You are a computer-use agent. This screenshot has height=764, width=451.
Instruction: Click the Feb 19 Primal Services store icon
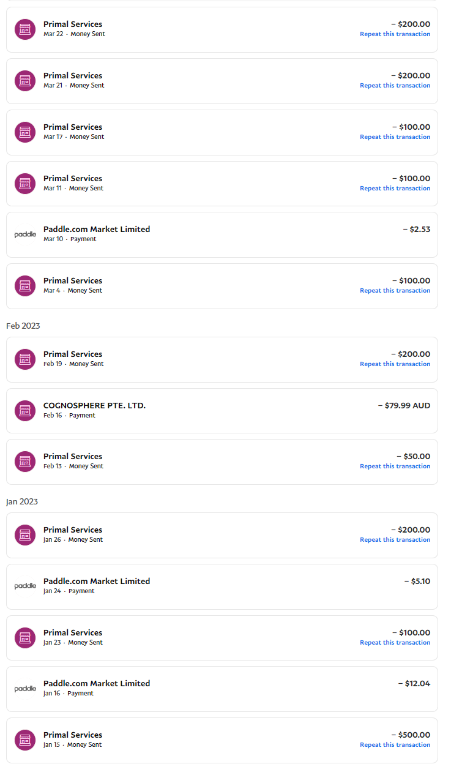click(25, 359)
